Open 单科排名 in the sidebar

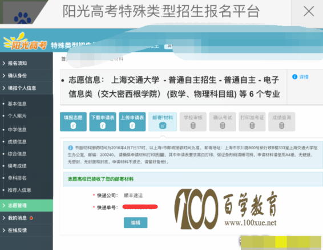pos(17,178)
